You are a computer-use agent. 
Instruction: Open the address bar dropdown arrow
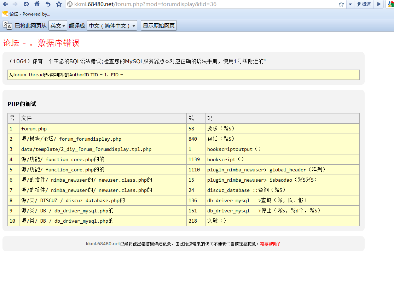tap(350, 4)
